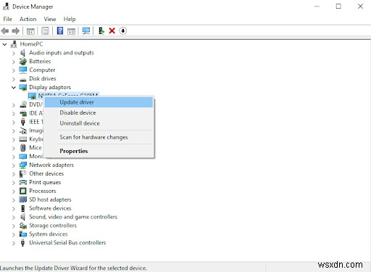
Task: Click the Software devices icon
Action: 23,208
